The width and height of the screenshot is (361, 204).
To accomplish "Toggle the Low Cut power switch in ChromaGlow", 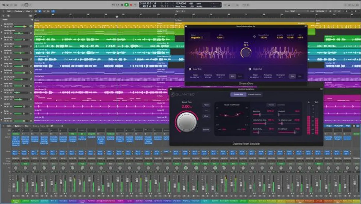I will tap(190, 69).
